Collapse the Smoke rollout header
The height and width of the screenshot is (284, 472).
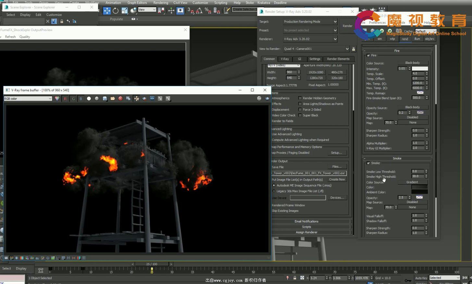click(397, 158)
